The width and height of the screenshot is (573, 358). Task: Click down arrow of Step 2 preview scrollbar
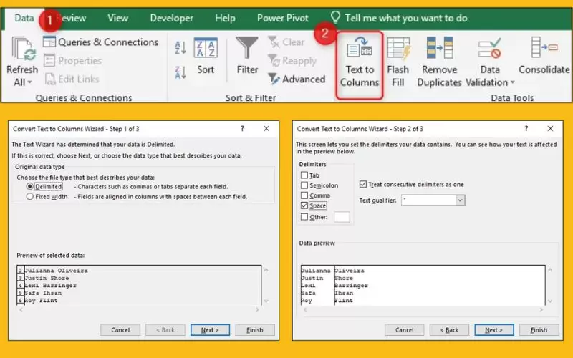[x=550, y=301]
